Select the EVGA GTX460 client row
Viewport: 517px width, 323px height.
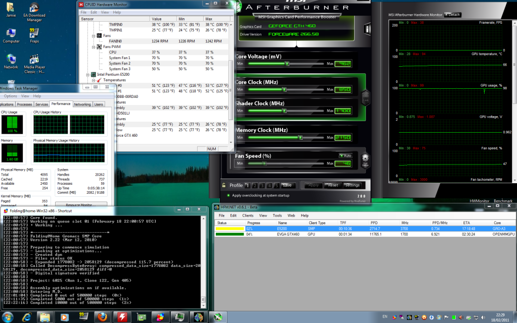pyautogui.click(x=365, y=235)
